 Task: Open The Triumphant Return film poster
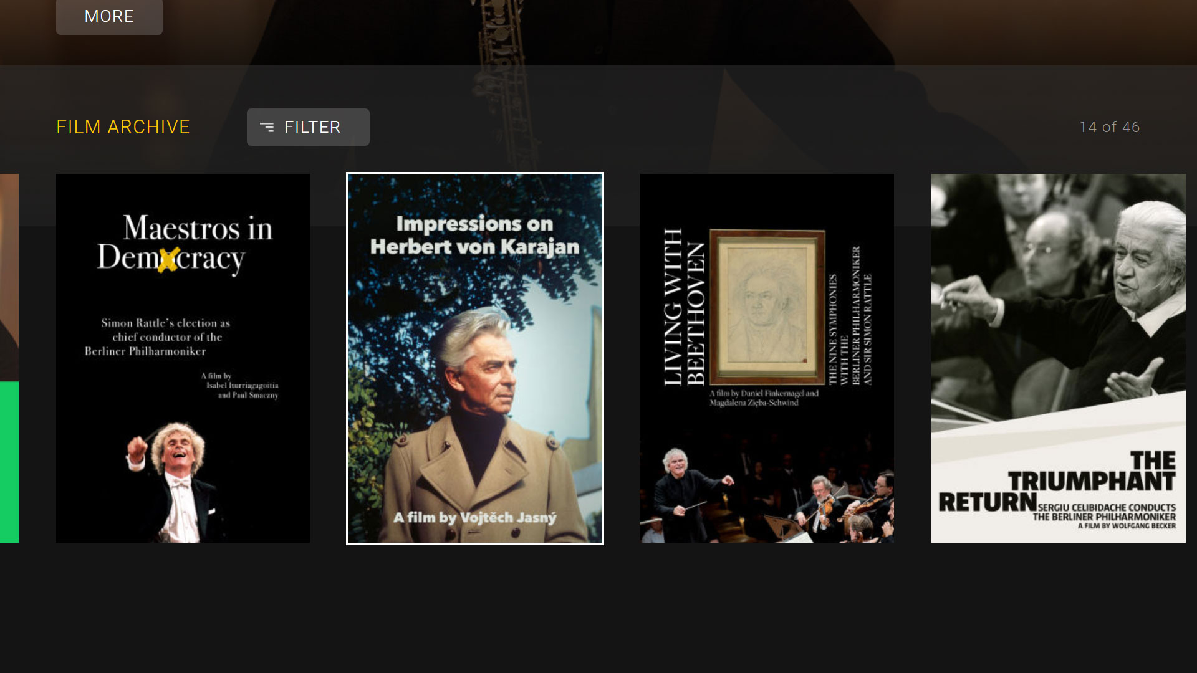point(1059,358)
